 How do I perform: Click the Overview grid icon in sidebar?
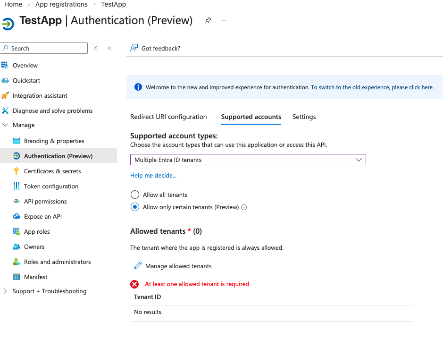pyautogui.click(x=5, y=65)
